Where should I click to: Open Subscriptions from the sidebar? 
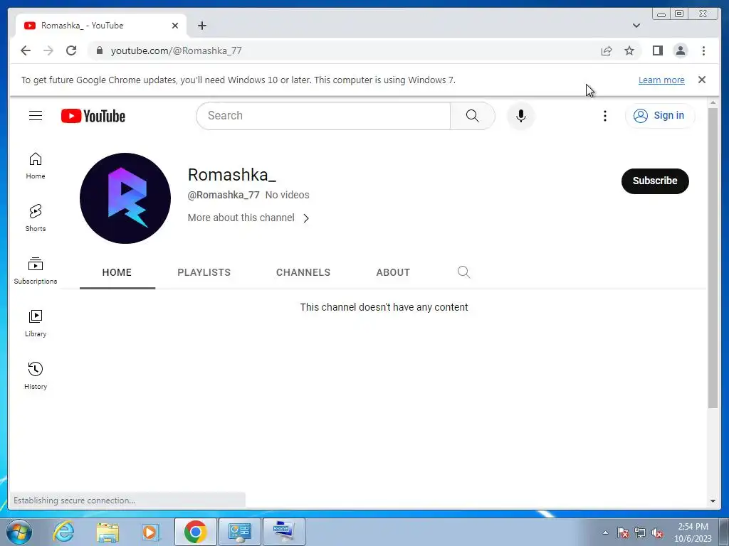click(x=36, y=271)
